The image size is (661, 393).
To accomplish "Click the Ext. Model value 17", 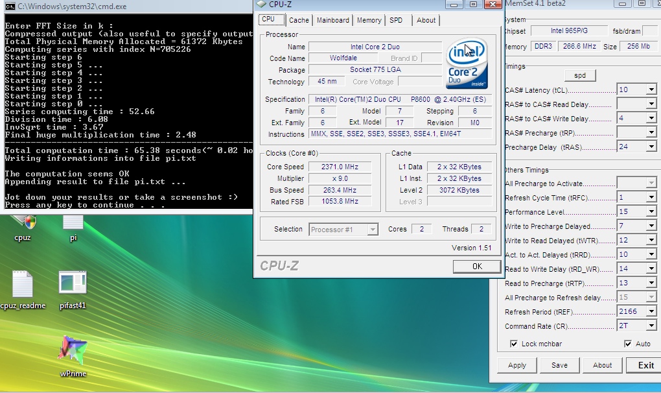I will [x=399, y=123].
